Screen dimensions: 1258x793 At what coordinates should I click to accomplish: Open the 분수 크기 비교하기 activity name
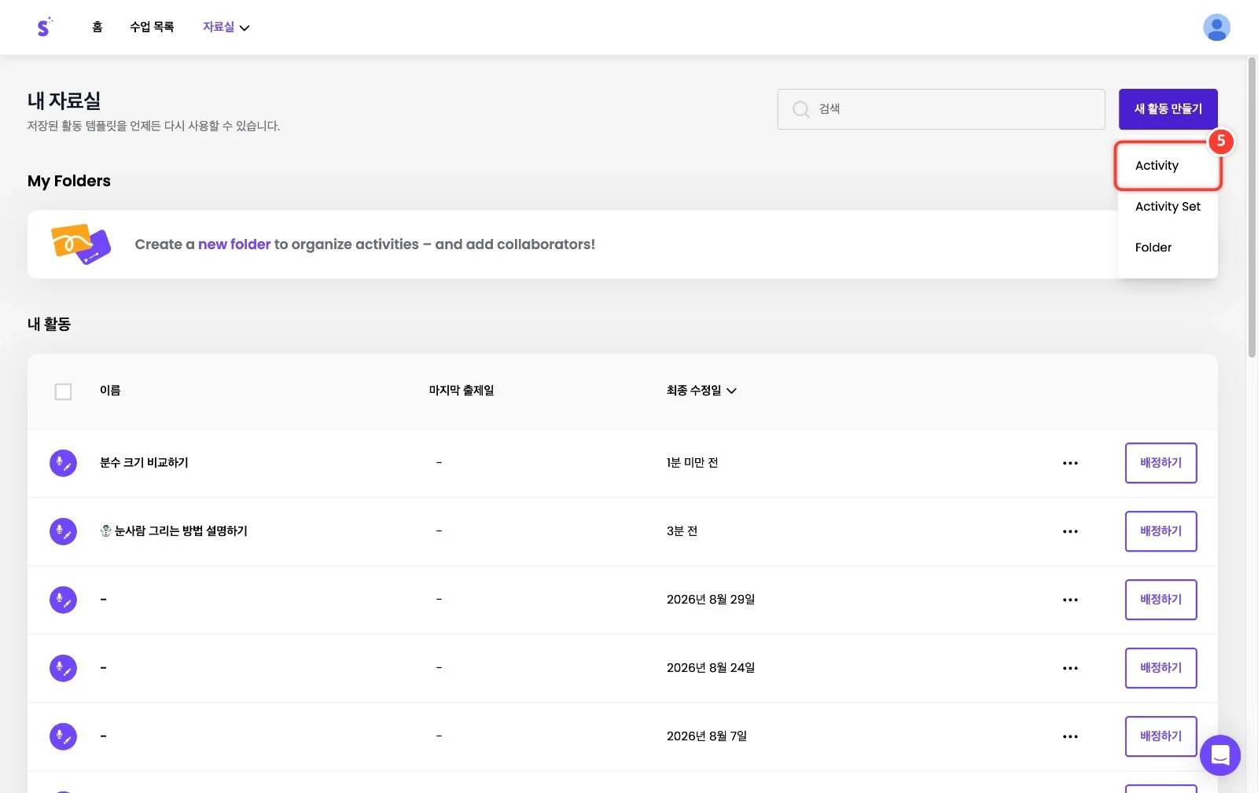coord(144,463)
